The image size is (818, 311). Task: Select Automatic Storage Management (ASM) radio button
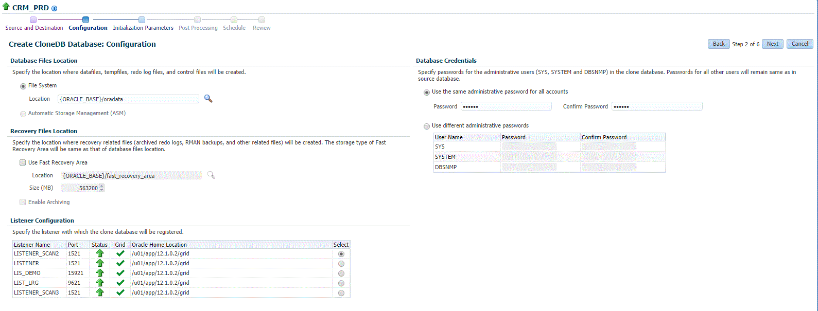(23, 114)
